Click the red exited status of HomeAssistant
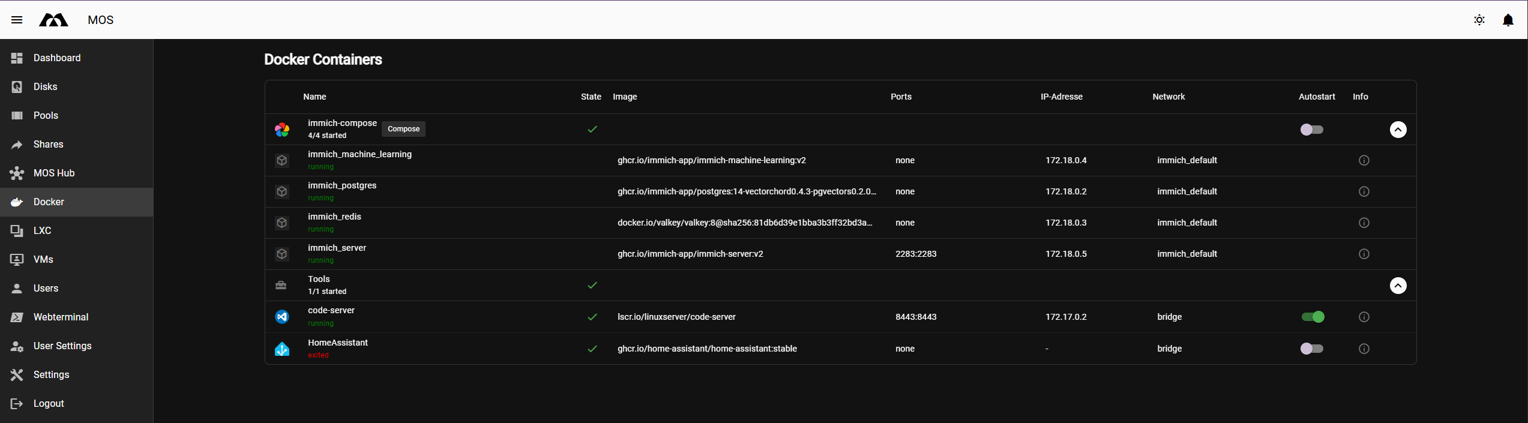Viewport: 1528px width, 423px height. 318,355
